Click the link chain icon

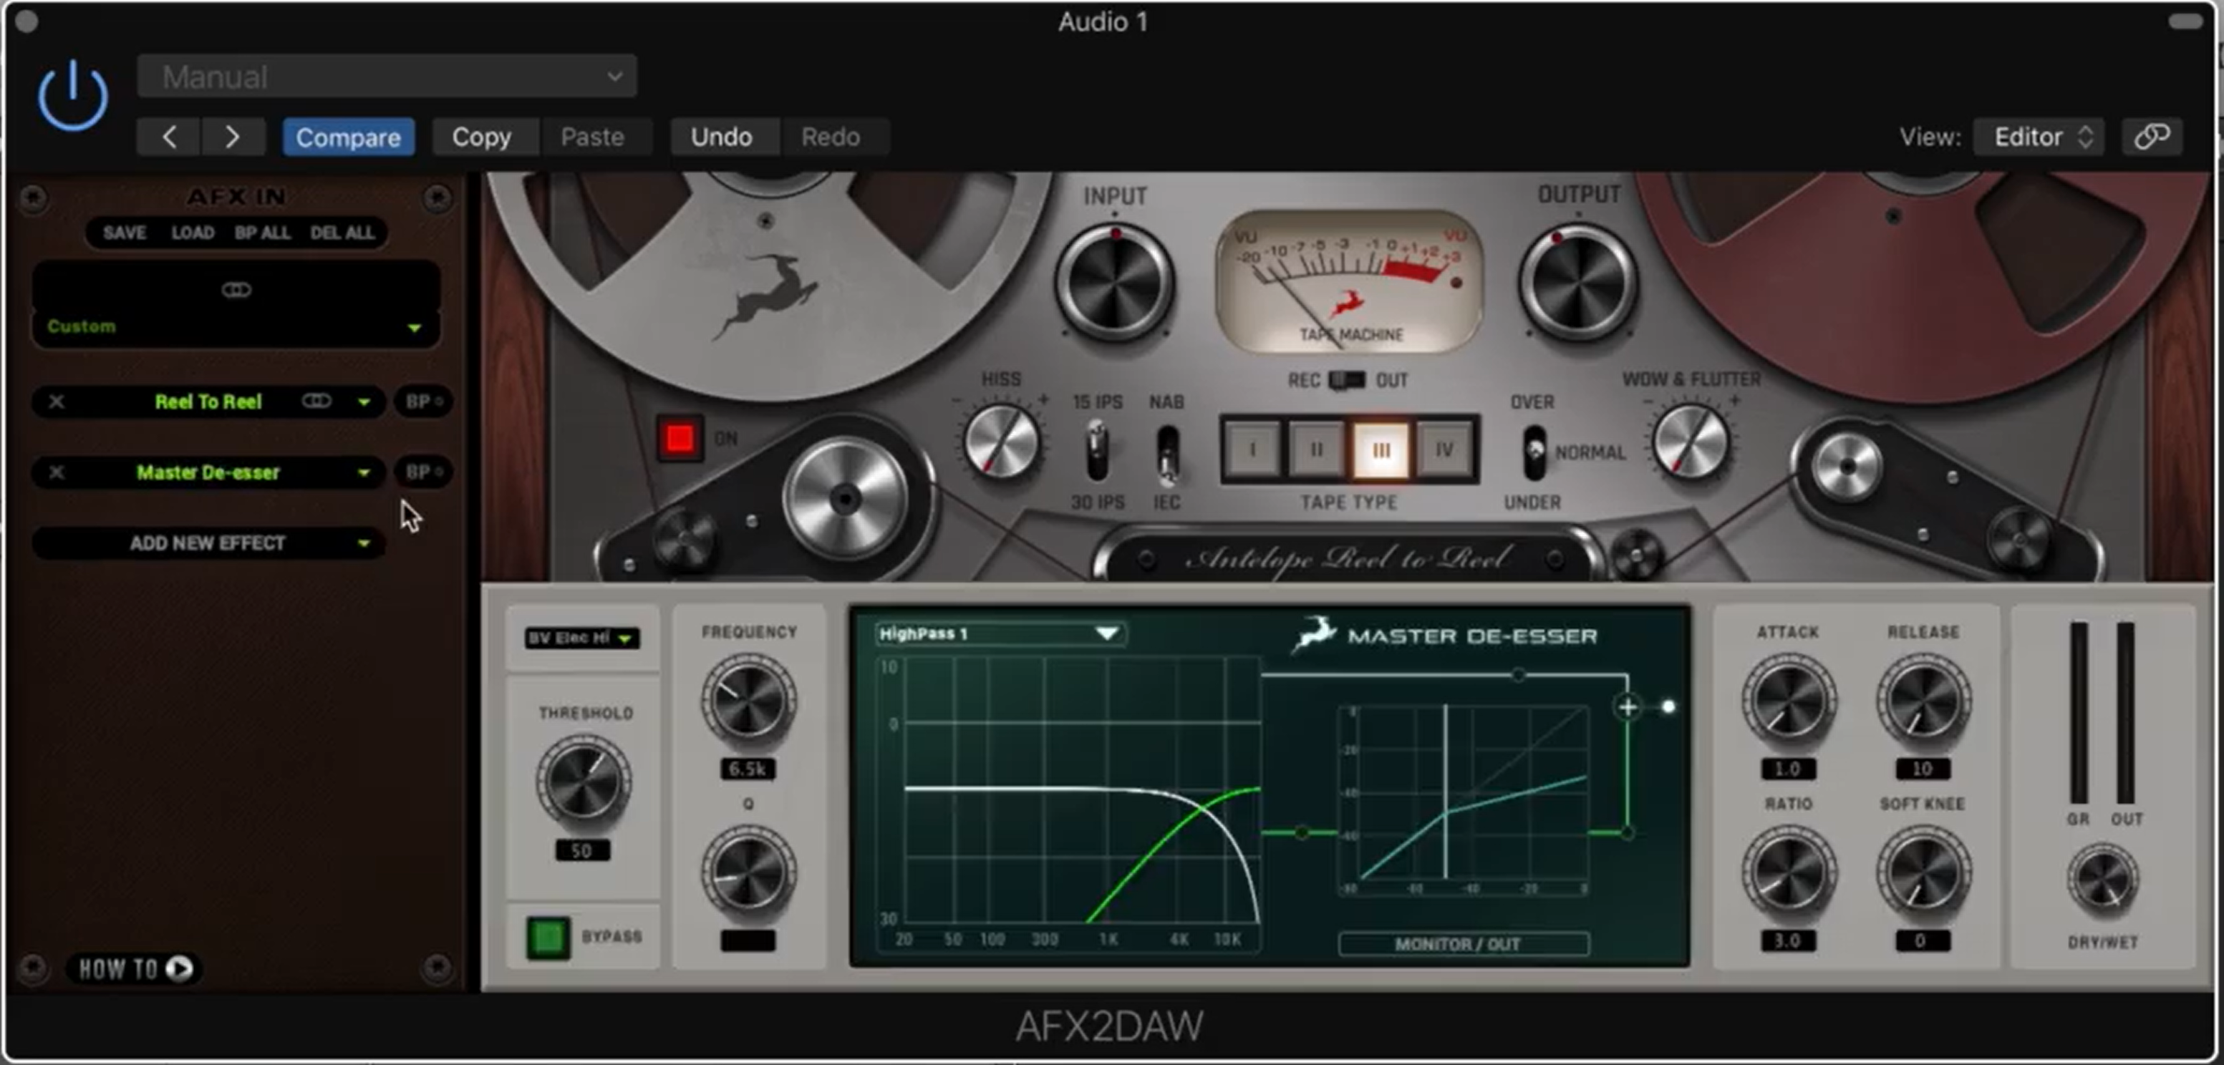[2152, 137]
